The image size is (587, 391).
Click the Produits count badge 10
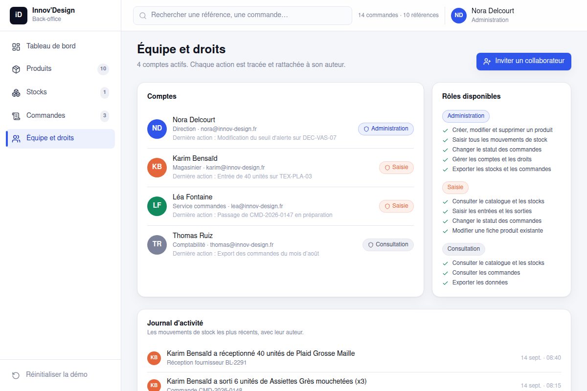point(103,69)
